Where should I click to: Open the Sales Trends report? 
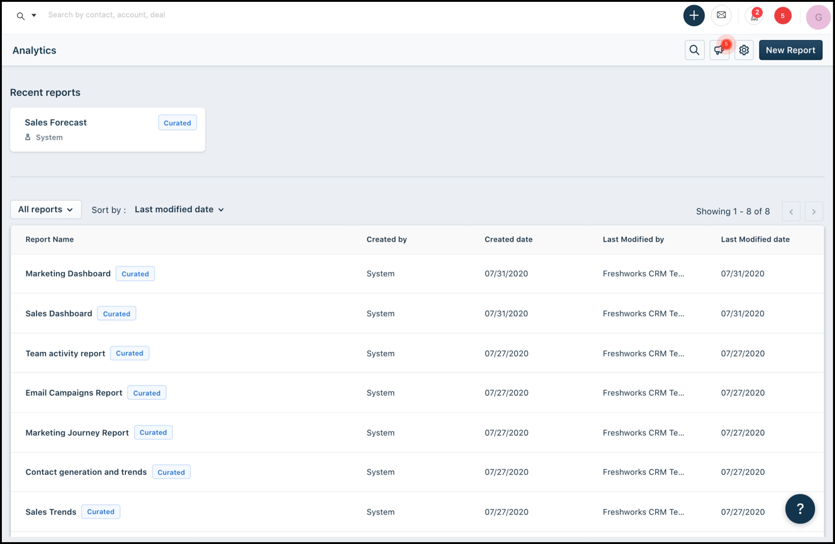(x=51, y=512)
